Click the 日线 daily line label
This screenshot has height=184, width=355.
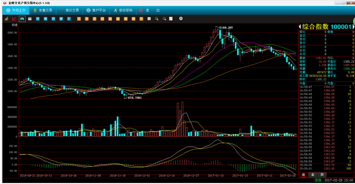coord(15,25)
